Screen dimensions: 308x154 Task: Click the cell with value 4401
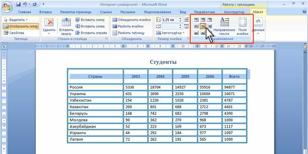pos(234,107)
